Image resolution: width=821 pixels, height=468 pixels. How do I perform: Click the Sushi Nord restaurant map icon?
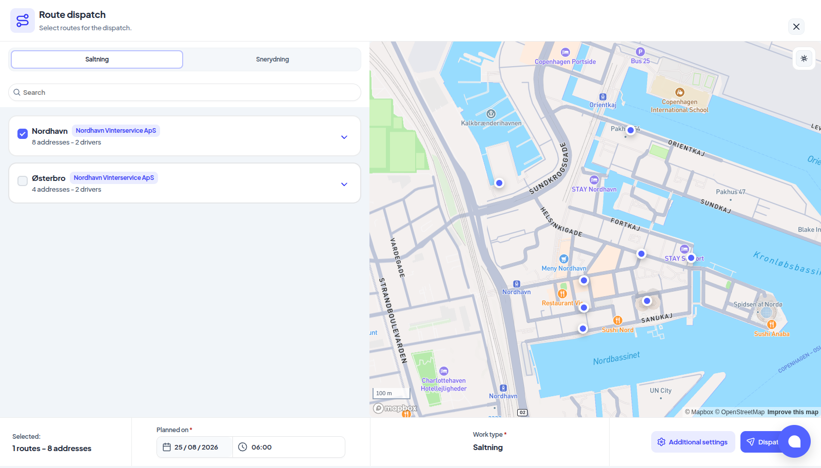tap(618, 320)
